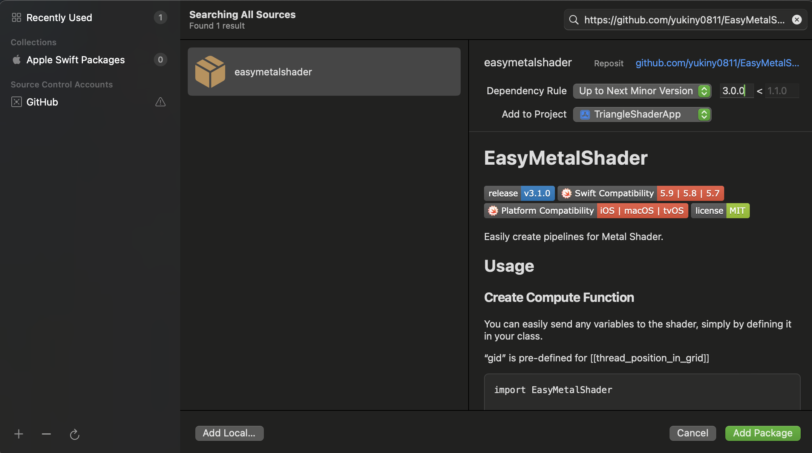This screenshot has width=812, height=453.
Task: Open the Add to Project dropdown
Action: click(x=637, y=115)
